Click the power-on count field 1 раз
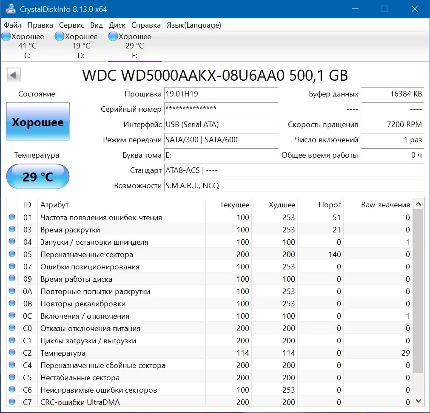This screenshot has height=413, width=430. coord(393,140)
